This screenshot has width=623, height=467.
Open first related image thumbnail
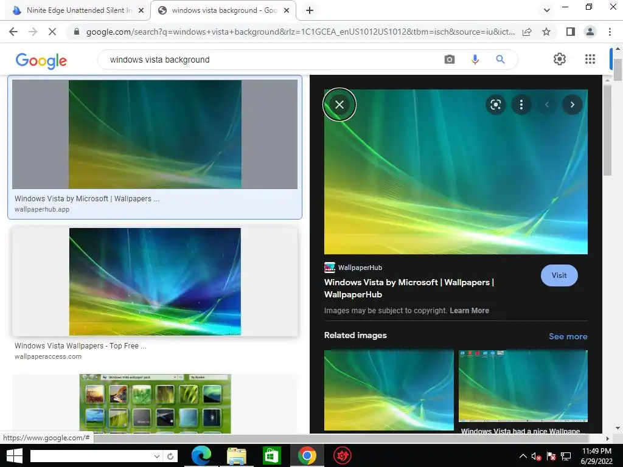click(x=389, y=390)
